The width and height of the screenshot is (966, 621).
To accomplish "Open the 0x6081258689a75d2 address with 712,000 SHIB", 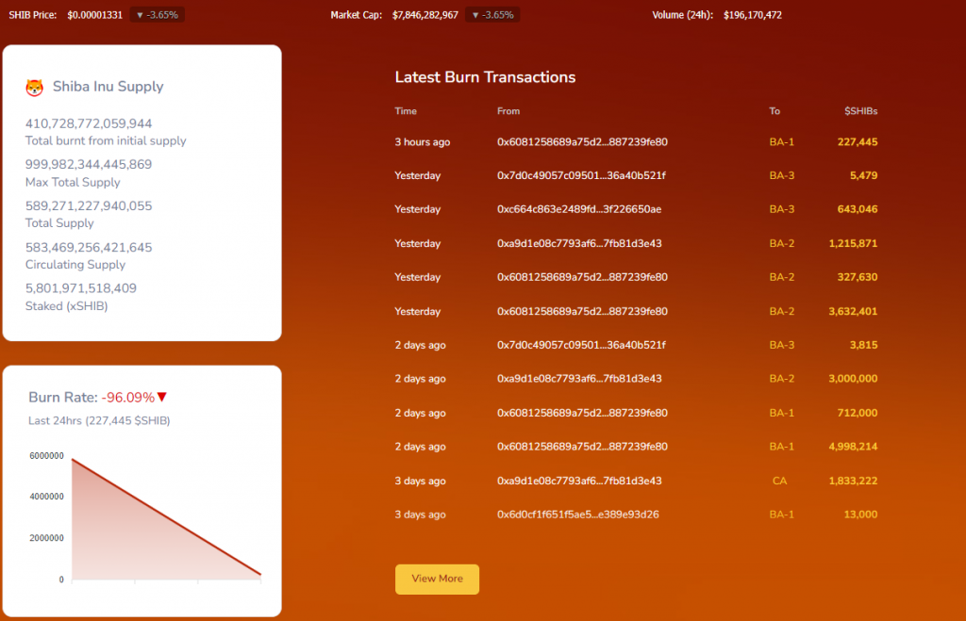I will 582,413.
